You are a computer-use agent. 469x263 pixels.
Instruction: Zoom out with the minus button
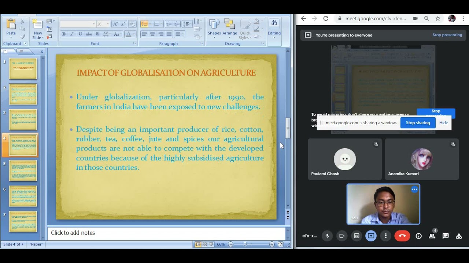pyautogui.click(x=230, y=244)
